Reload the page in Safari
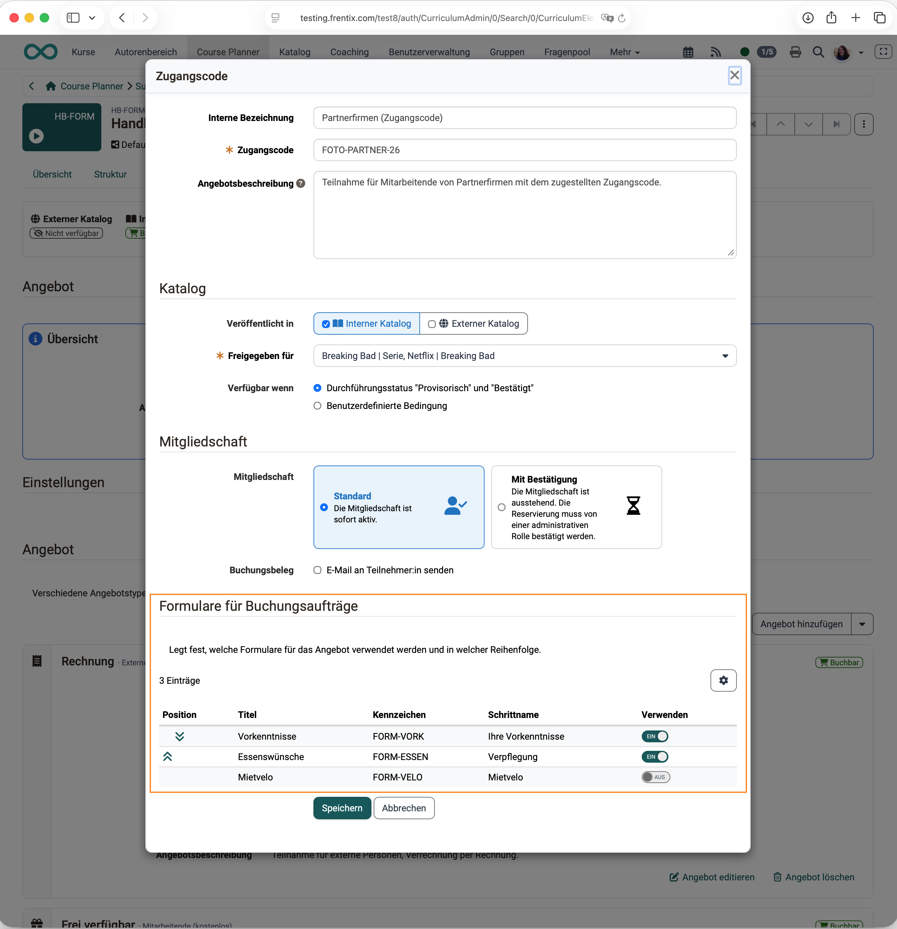 [x=621, y=18]
